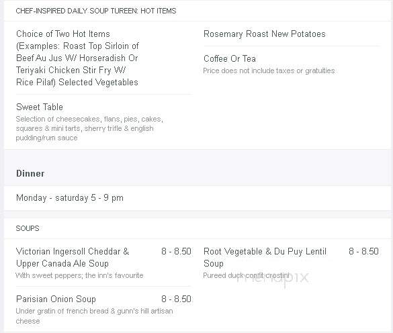
Task: Click 'Under gratin of french bread' description
Action: click(94, 316)
